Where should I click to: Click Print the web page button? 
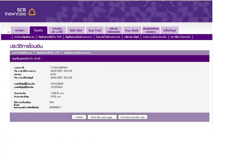(x=102, y=117)
